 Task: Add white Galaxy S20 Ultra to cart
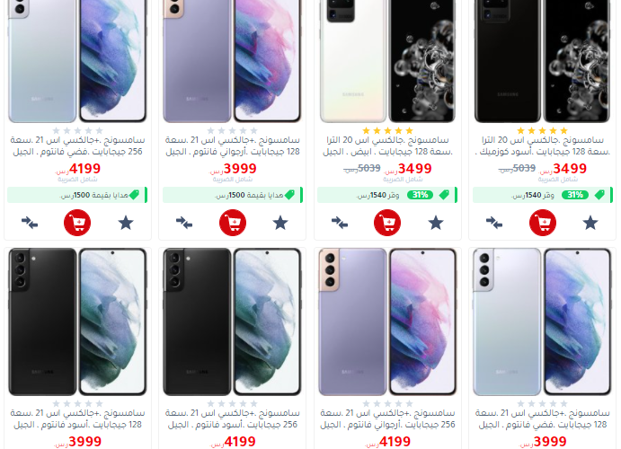tap(387, 223)
